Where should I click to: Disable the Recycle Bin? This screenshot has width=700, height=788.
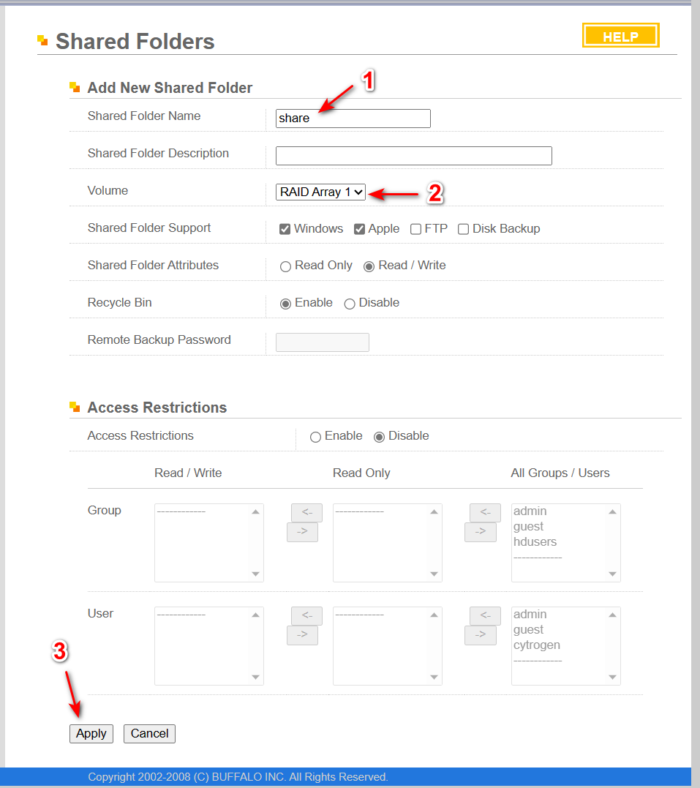click(350, 303)
